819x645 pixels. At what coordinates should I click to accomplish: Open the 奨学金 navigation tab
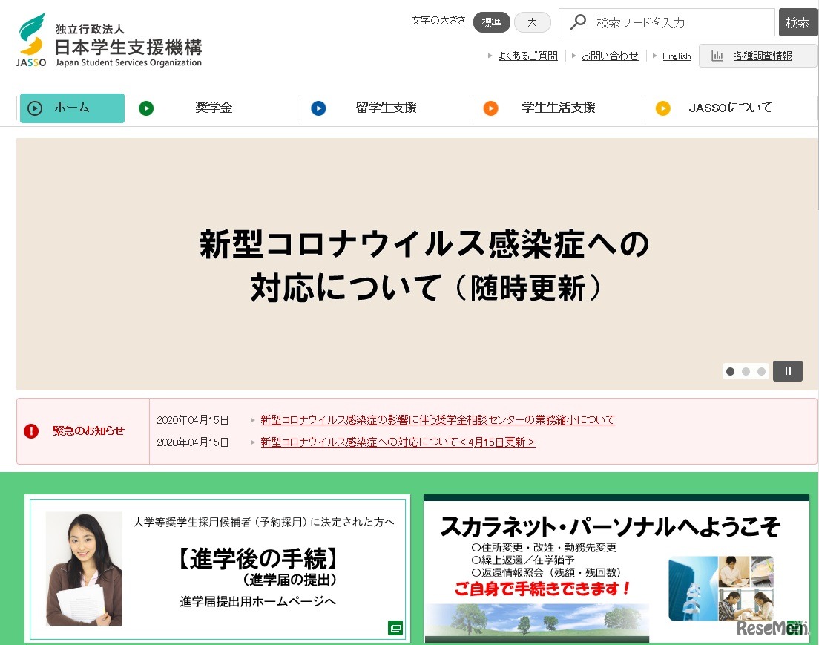215,108
